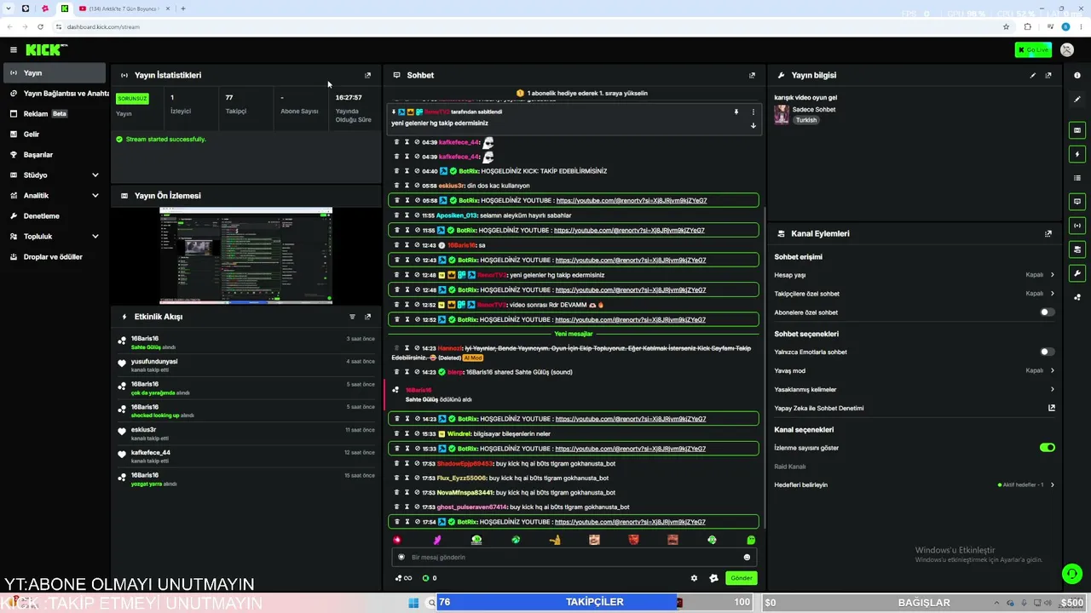Open the profile avatar menu
This screenshot has height=613, width=1091.
coord(1067,50)
